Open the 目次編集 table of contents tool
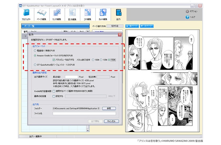This screenshot has height=145, width=221. tap(72, 14)
